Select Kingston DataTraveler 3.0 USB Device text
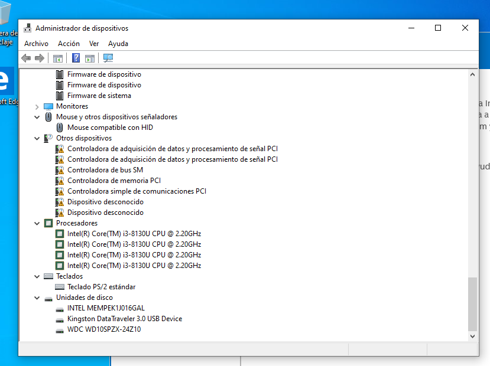Image resolution: width=490 pixels, height=366 pixels. [x=125, y=319]
